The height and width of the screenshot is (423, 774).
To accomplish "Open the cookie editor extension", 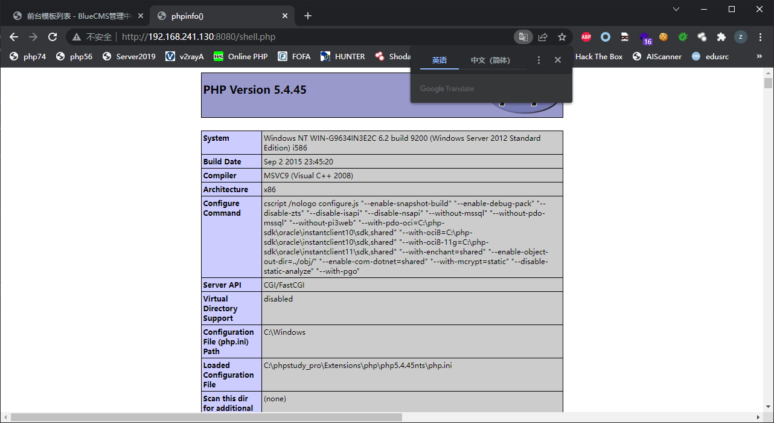I will point(664,37).
